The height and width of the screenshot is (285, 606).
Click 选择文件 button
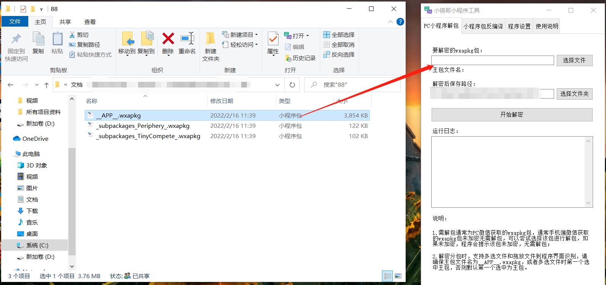pyautogui.click(x=574, y=60)
